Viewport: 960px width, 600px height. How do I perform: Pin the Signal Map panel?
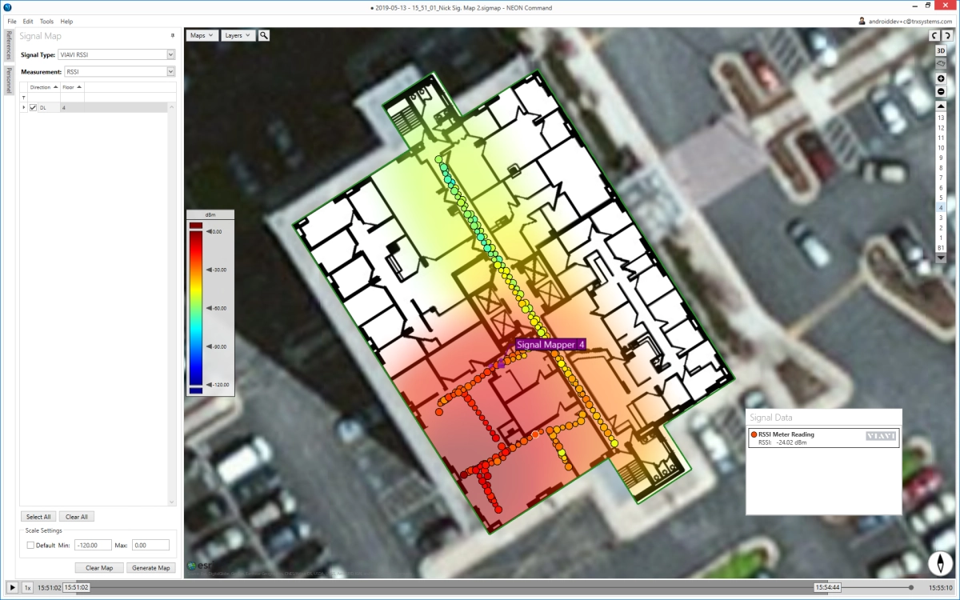pyautogui.click(x=173, y=36)
